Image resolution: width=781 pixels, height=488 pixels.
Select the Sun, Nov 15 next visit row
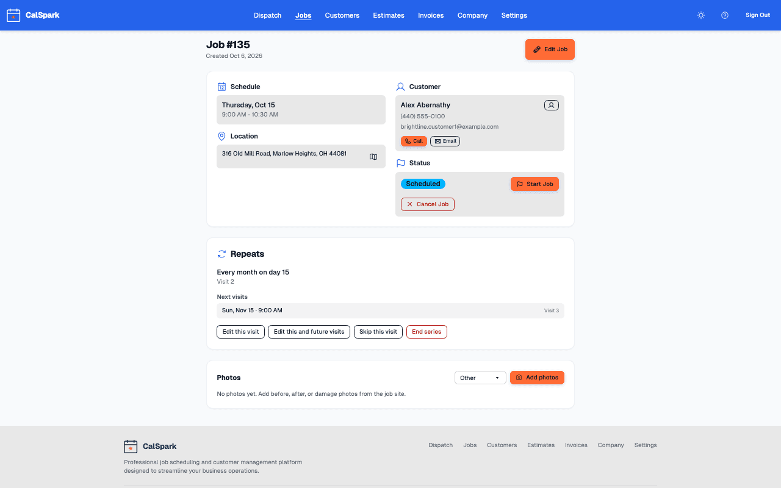point(390,310)
